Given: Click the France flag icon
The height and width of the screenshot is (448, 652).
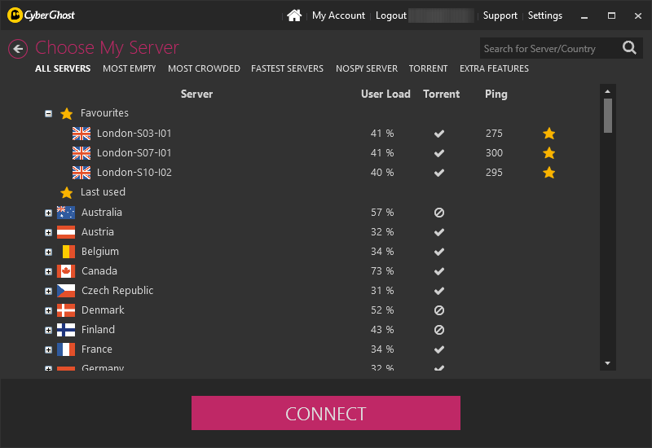Looking at the screenshot, I should coord(66,349).
